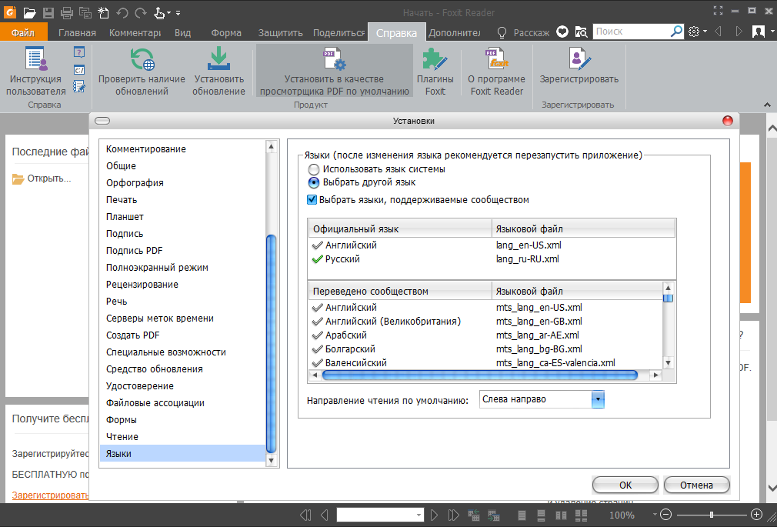Click the heart icon beside Рассказ
This screenshot has height=527, width=777.
click(562, 32)
